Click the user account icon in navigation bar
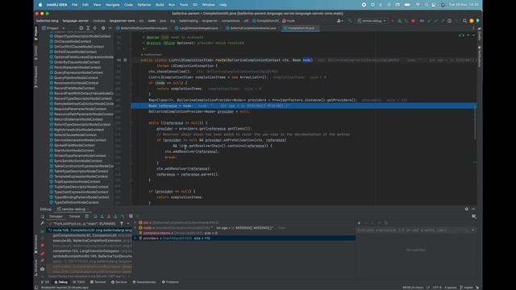 click(x=339, y=21)
